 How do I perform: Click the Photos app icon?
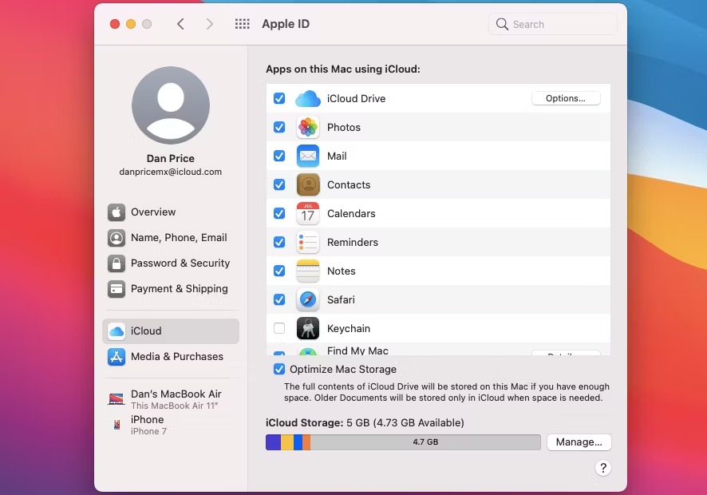click(307, 127)
